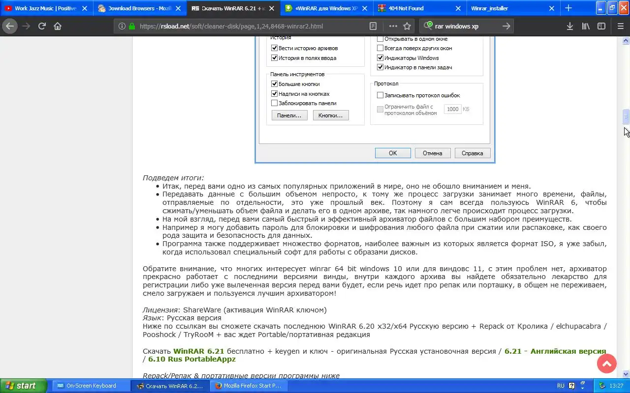Click Safely Remove Hardware tray icon
The width and height of the screenshot is (630, 393).
(601, 386)
